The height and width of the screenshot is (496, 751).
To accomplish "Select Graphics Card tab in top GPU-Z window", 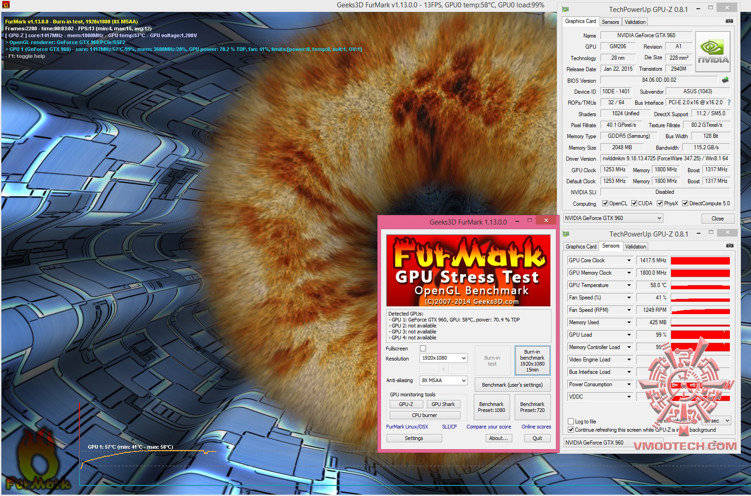I will [581, 21].
